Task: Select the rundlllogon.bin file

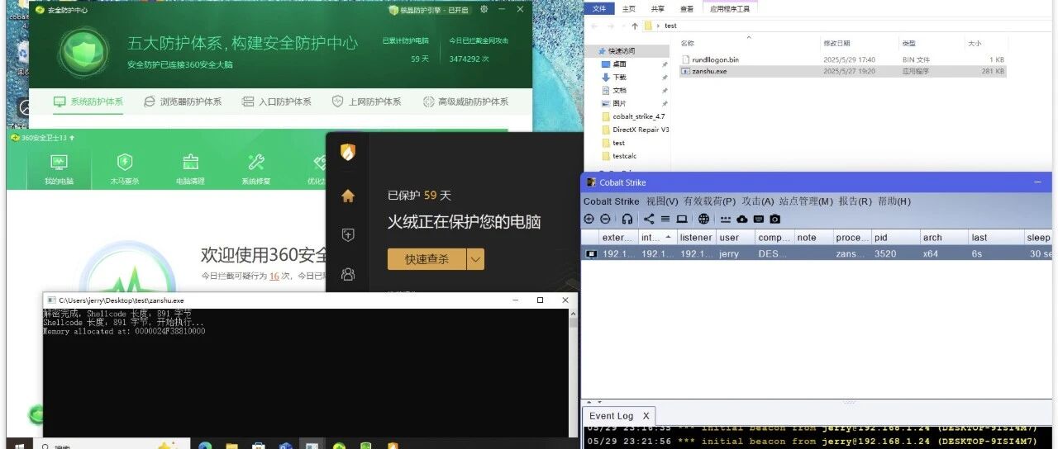Action: 715,59
